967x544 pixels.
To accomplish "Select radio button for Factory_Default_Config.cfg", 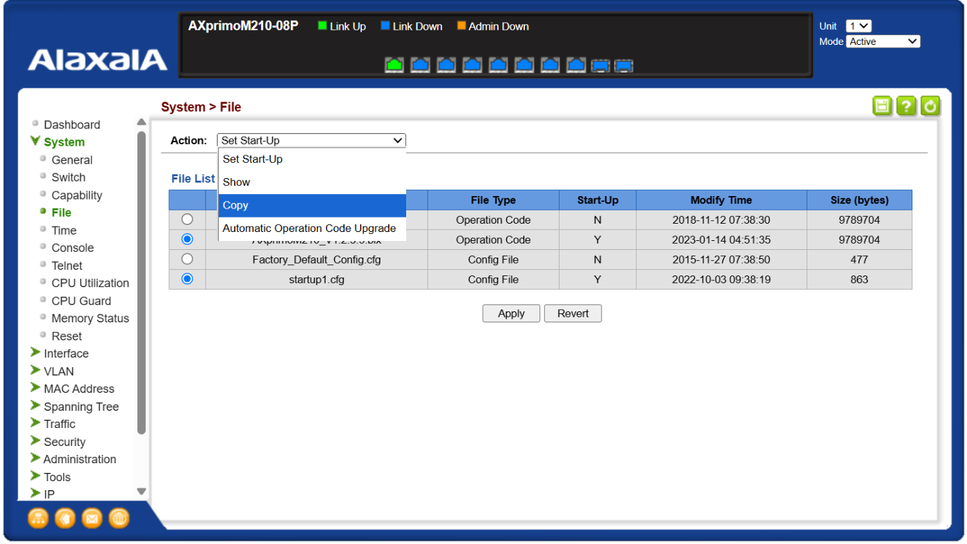I will tap(187, 259).
